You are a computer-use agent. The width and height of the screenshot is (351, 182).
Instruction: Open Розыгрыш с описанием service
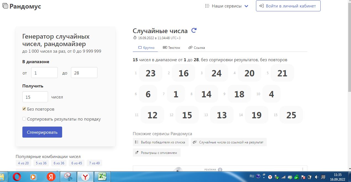click(157, 152)
